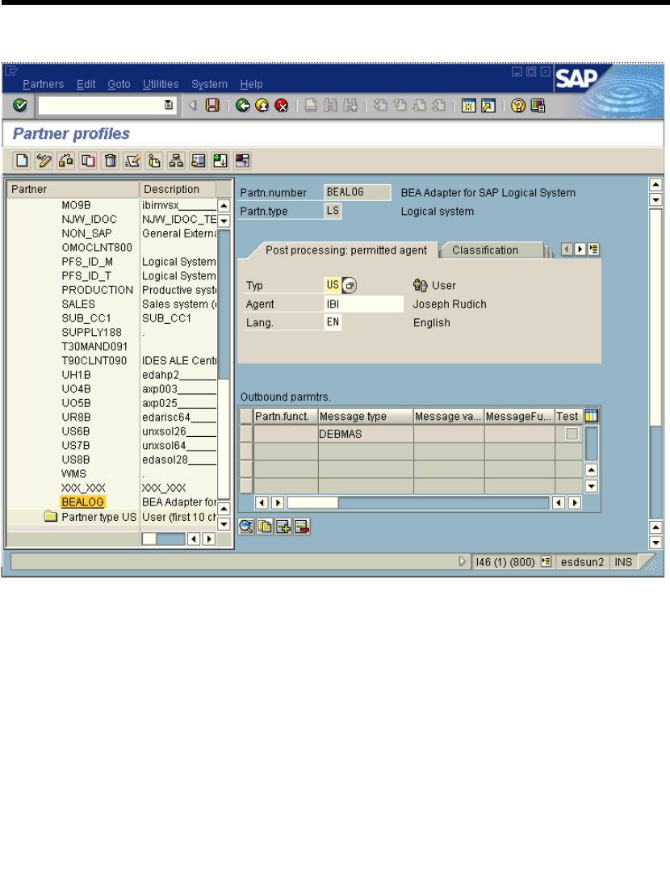Select the NON_SAP partner in tree
This screenshot has width=670, height=869.
pyautogui.click(x=87, y=233)
